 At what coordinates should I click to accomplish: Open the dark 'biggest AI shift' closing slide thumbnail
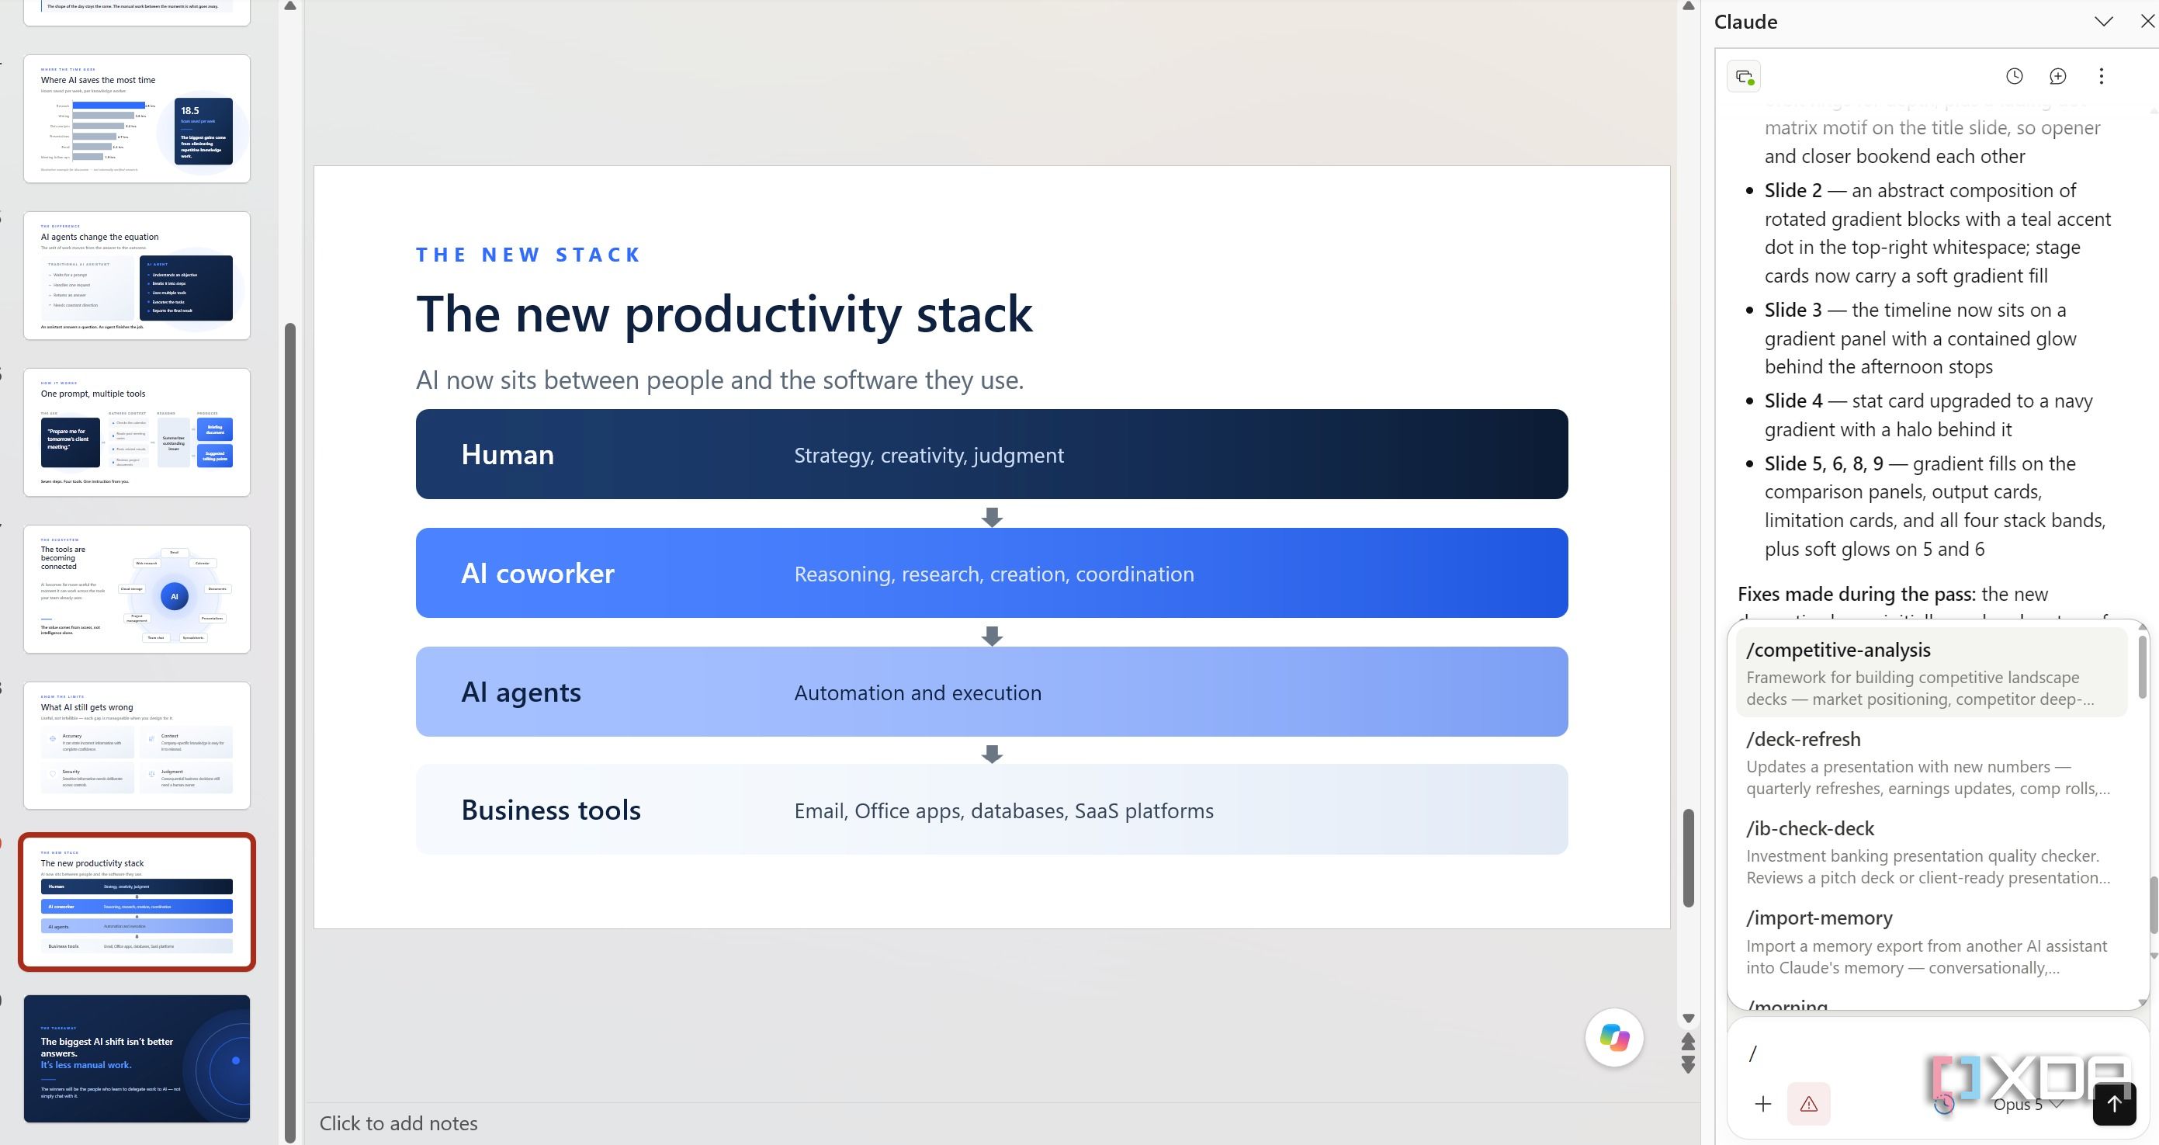point(137,1059)
